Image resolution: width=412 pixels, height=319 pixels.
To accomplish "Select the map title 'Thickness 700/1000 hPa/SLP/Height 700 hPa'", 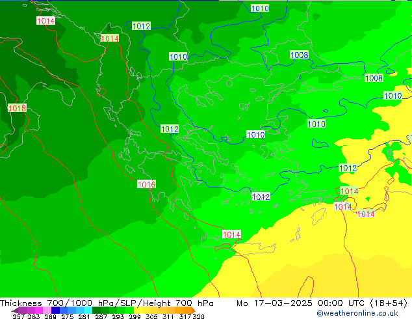I will point(107,303).
